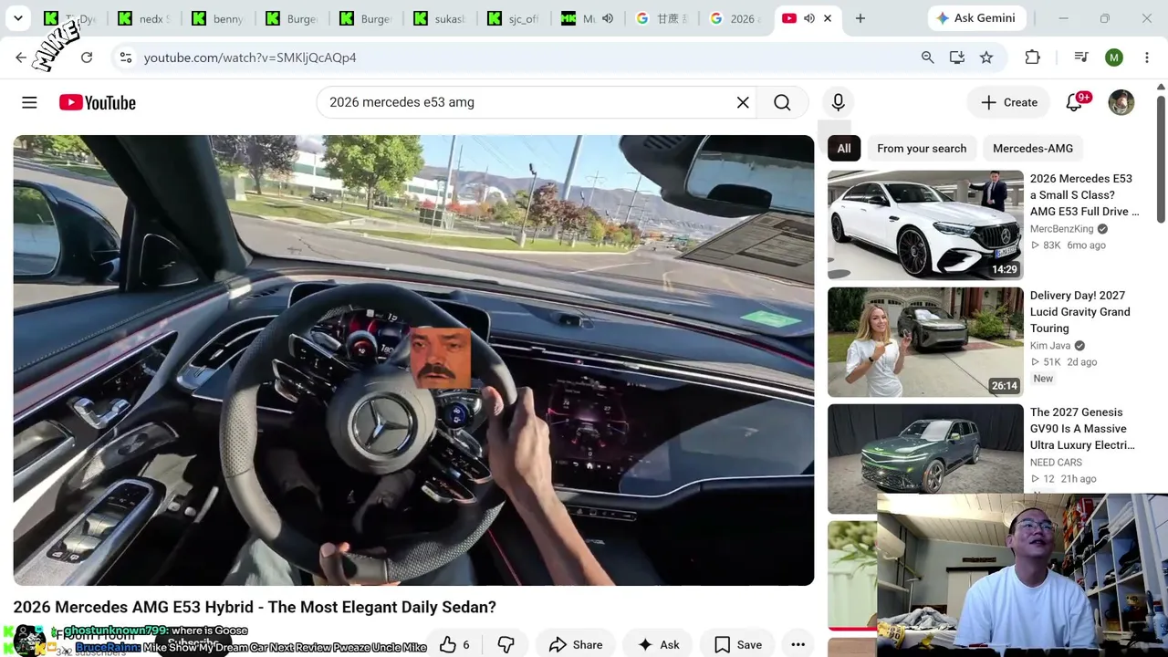Visit the MercBenzKing channel
This screenshot has height=657, width=1168.
[1062, 229]
